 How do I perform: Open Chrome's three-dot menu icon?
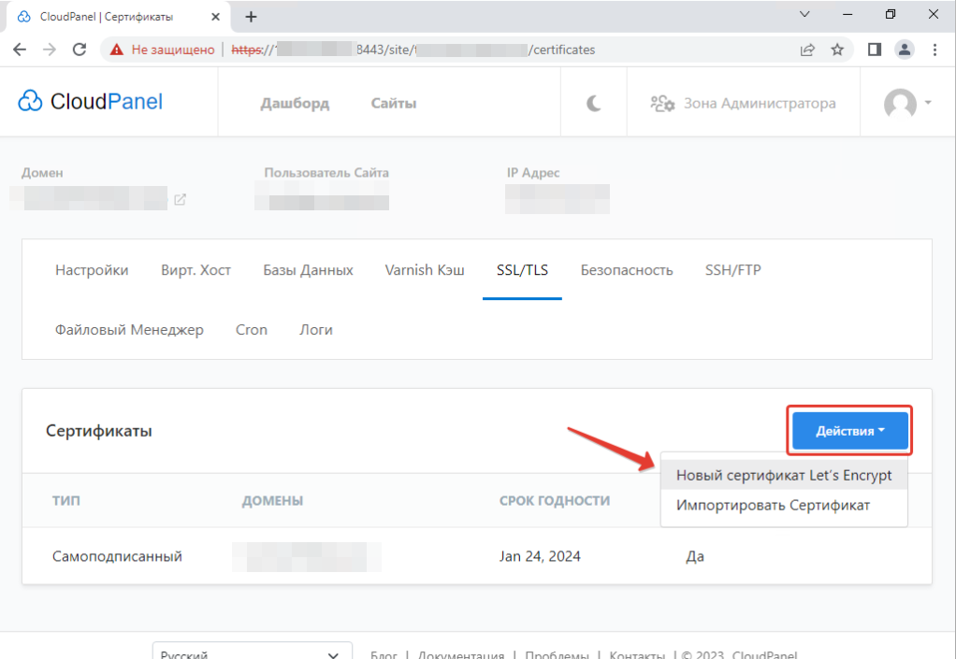pos(934,50)
